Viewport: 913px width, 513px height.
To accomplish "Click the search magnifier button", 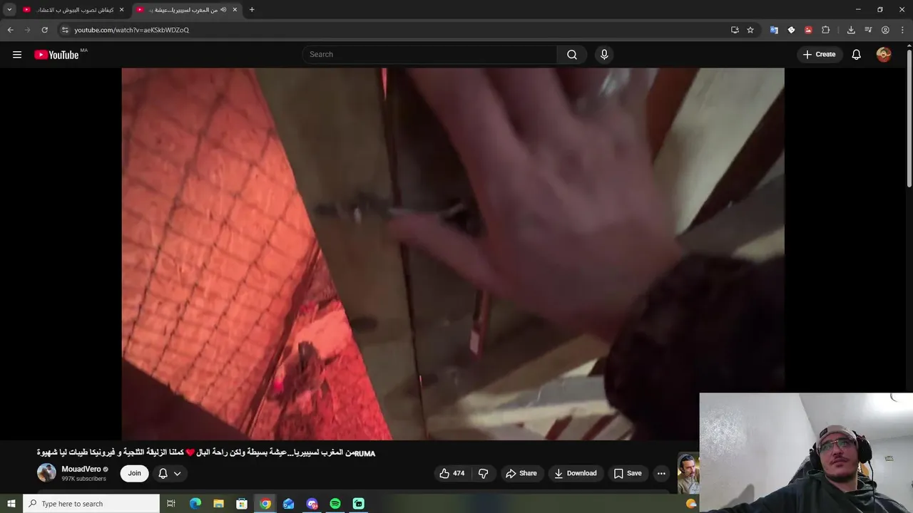I will (x=572, y=54).
